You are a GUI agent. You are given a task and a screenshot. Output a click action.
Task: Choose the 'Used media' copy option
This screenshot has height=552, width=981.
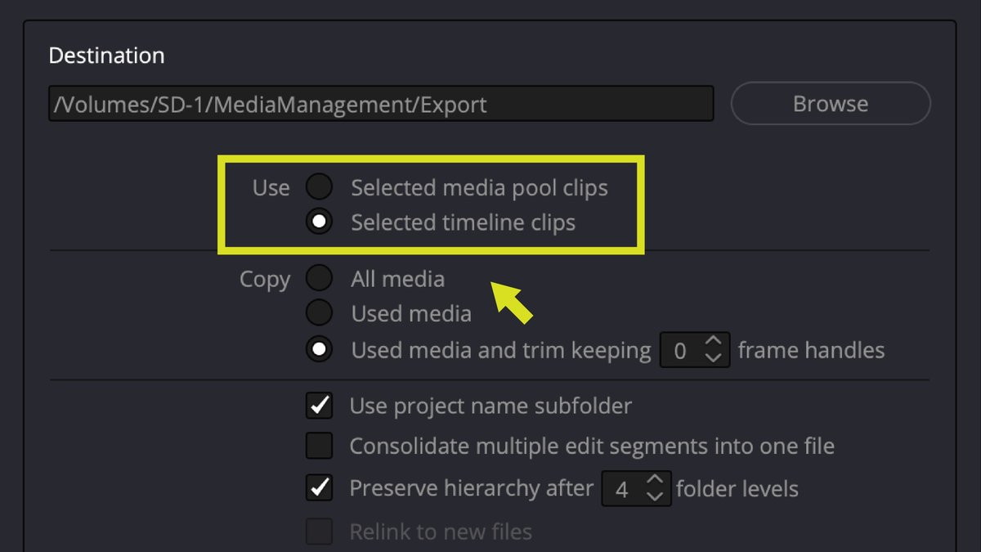(x=319, y=313)
